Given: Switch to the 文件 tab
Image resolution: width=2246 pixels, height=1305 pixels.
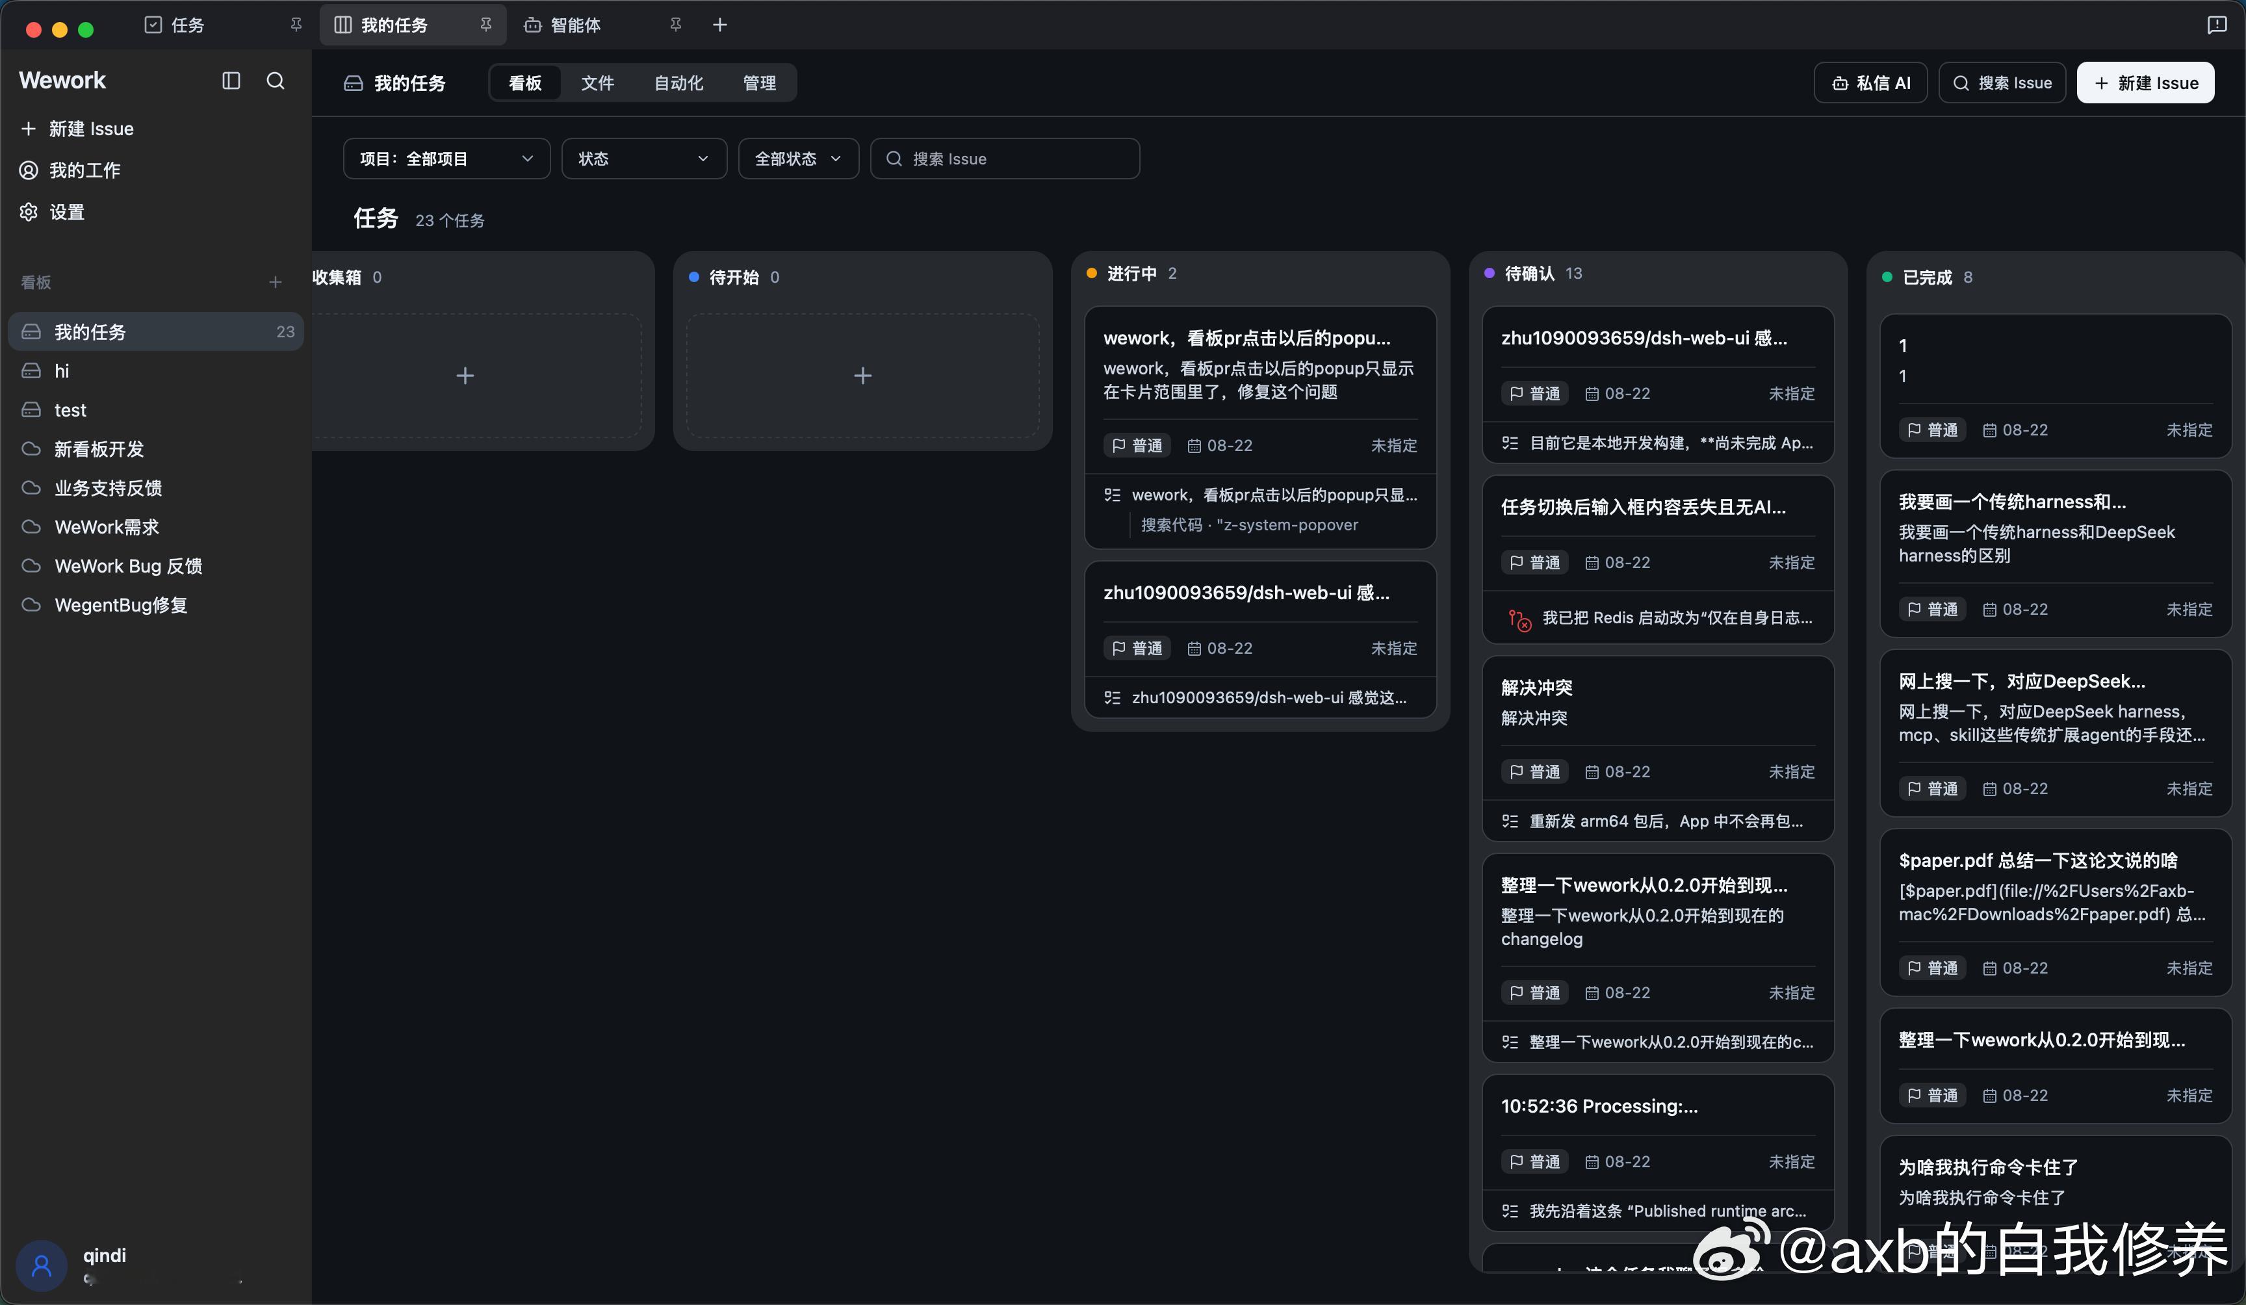Looking at the screenshot, I should (x=597, y=83).
